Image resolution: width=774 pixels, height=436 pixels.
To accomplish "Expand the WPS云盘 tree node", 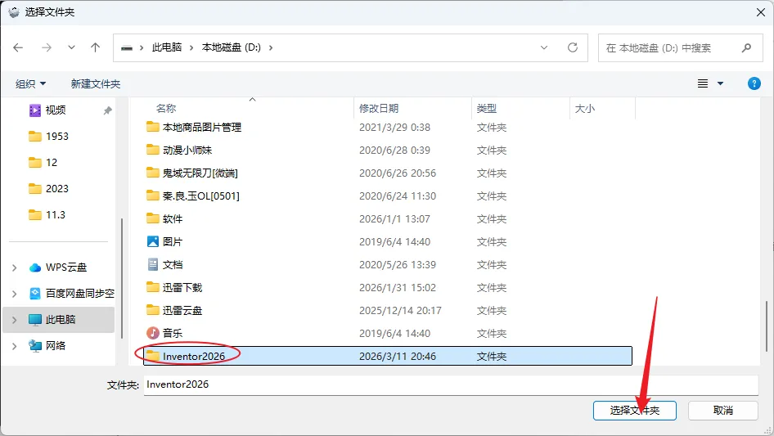I will [x=14, y=267].
